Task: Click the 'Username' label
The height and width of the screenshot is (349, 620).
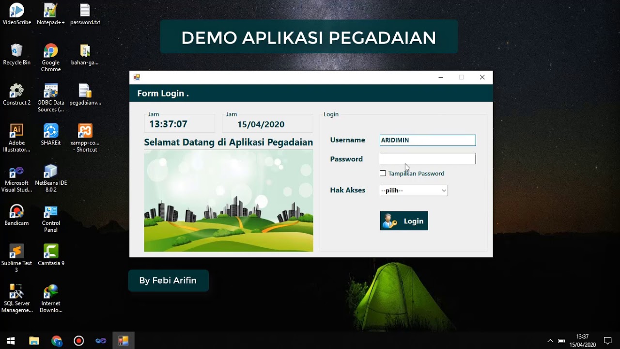Action: point(348,140)
